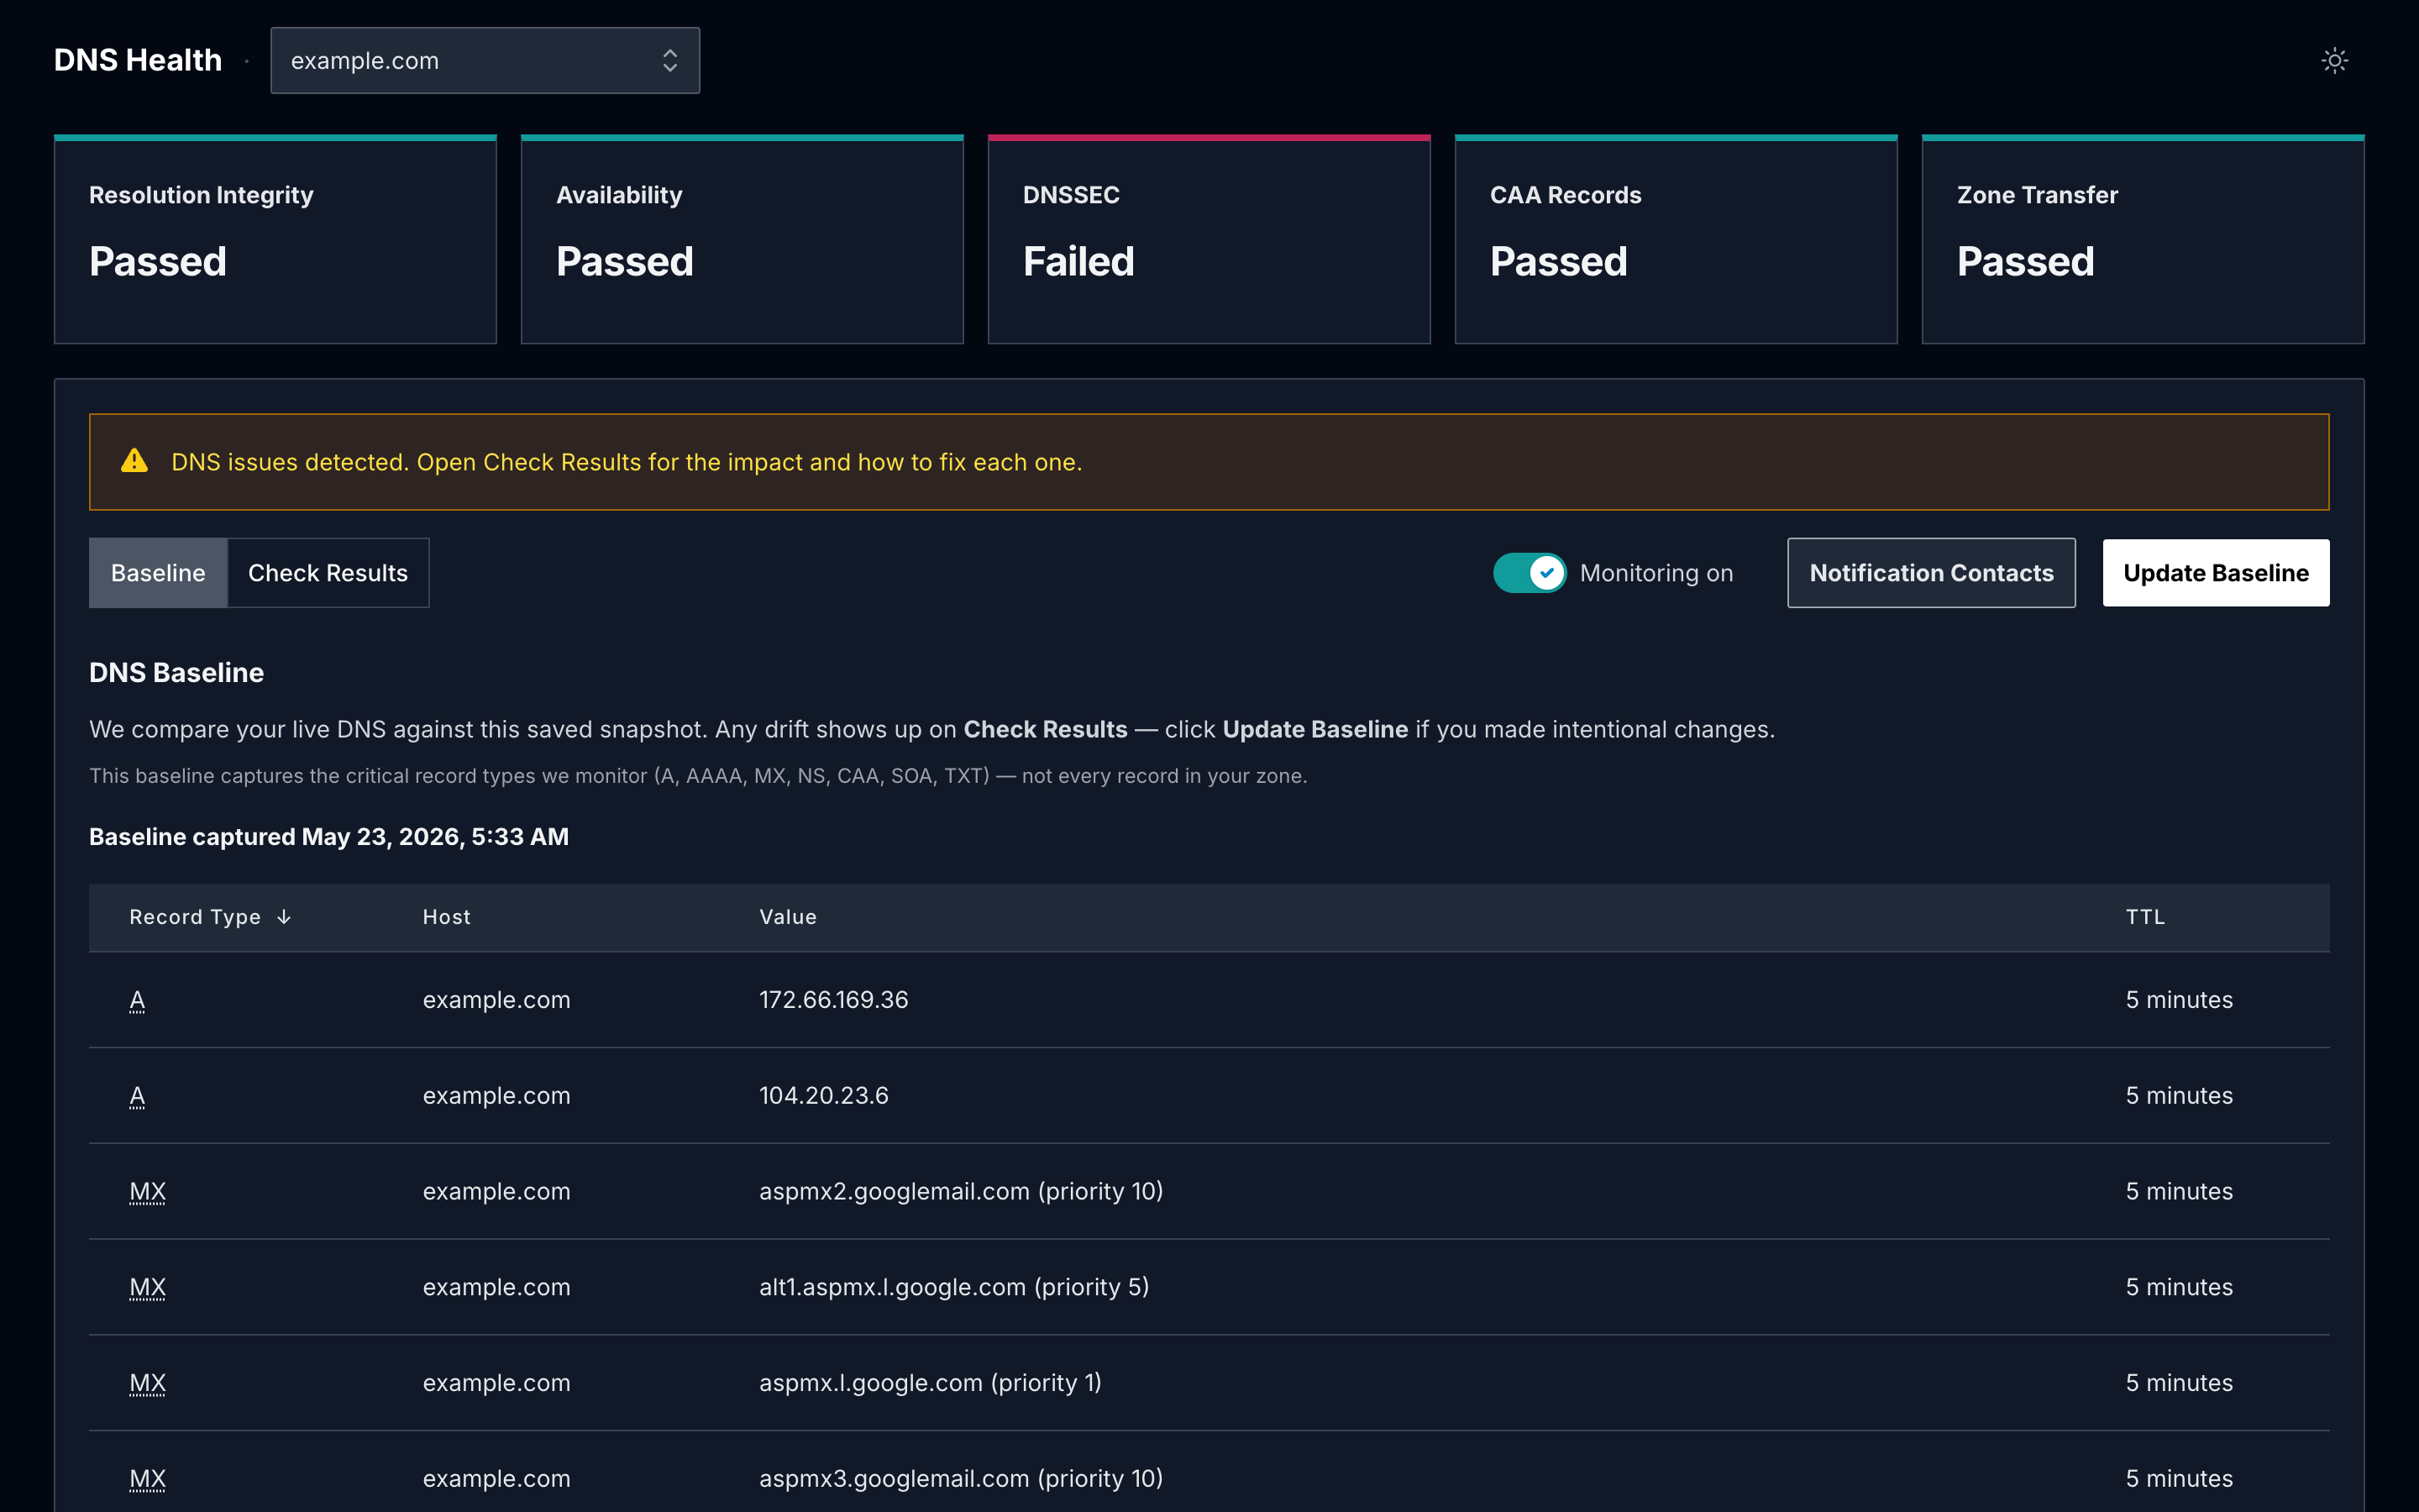The image size is (2419, 1512).
Task: Click MX label in the aspmx2.googlemail.com row
Action: [147, 1192]
